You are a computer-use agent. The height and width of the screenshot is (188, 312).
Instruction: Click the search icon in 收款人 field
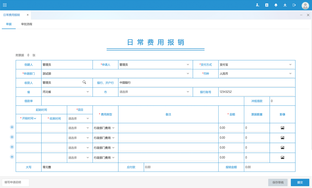84,82
